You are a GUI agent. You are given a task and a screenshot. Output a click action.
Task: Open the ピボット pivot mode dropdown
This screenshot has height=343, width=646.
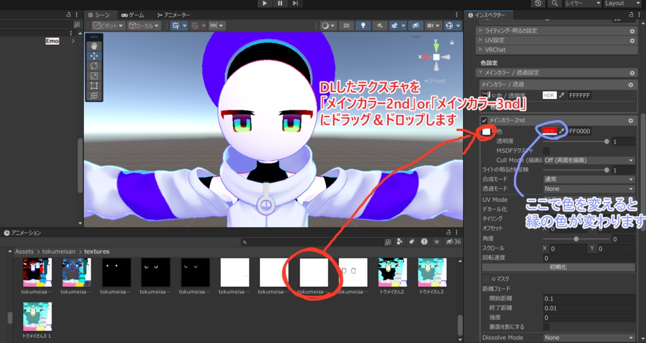[109, 25]
